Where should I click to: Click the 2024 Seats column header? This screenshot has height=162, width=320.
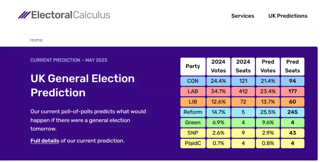point(243,67)
